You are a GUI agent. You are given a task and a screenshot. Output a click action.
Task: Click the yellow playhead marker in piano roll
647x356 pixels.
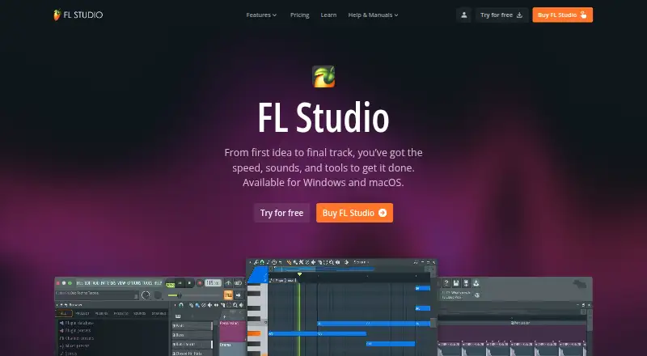299,274
